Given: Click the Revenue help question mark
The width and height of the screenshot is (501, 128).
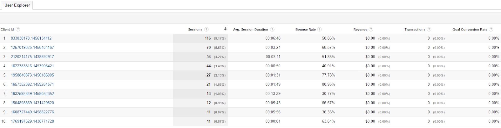Looking at the screenshot, I should point(371,30).
